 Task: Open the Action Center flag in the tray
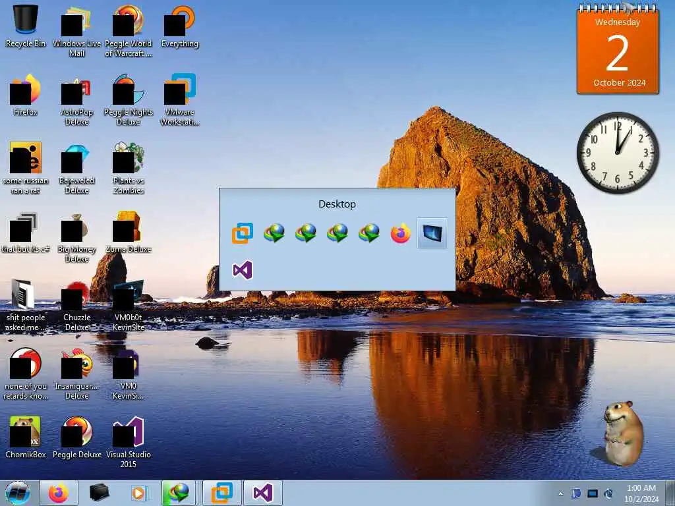[576, 493]
